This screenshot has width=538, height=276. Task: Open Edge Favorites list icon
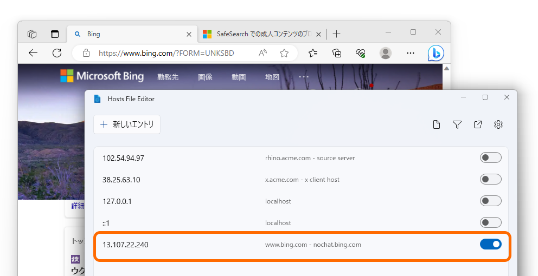point(313,53)
